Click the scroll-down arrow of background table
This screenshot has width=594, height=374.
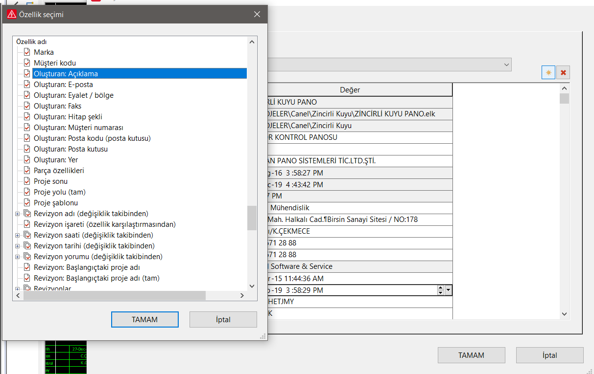click(x=564, y=314)
